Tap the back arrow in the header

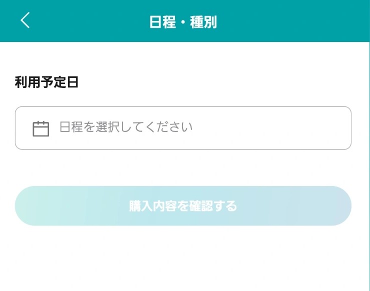click(25, 20)
